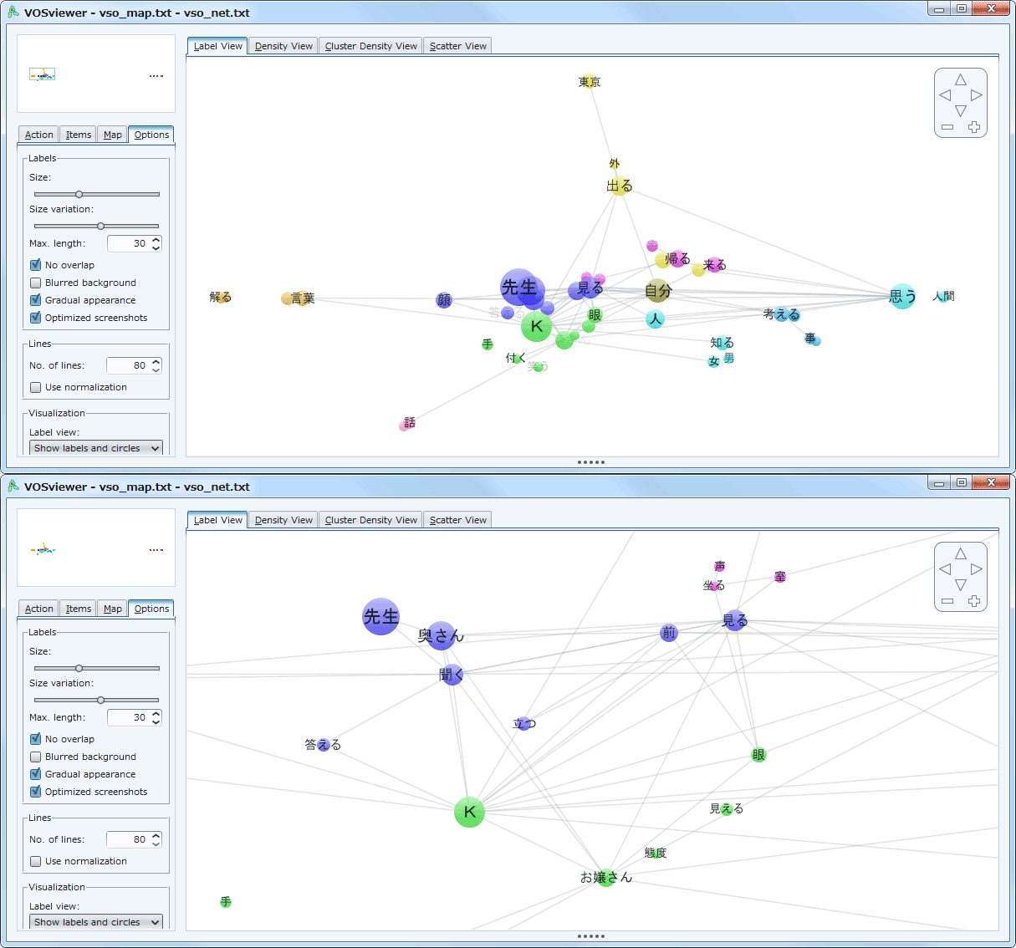Select green K node in top map
Image resolution: width=1016 pixels, height=948 pixels.
tap(536, 326)
